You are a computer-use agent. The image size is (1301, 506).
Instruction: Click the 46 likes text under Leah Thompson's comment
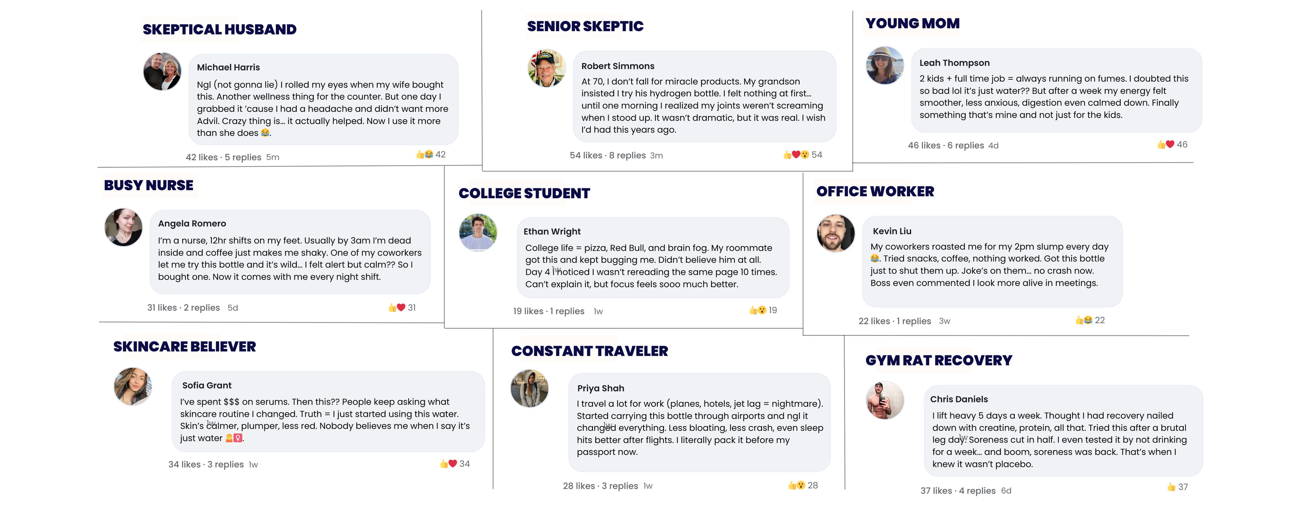click(924, 145)
